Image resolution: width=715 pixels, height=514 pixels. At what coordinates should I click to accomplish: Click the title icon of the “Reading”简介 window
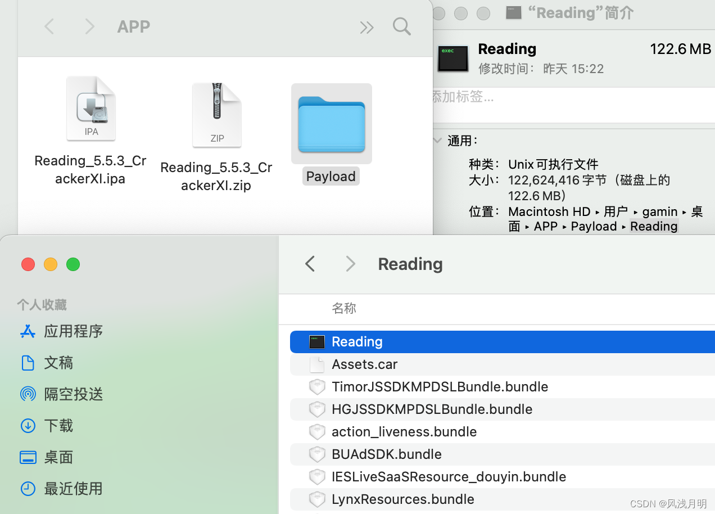(x=513, y=13)
